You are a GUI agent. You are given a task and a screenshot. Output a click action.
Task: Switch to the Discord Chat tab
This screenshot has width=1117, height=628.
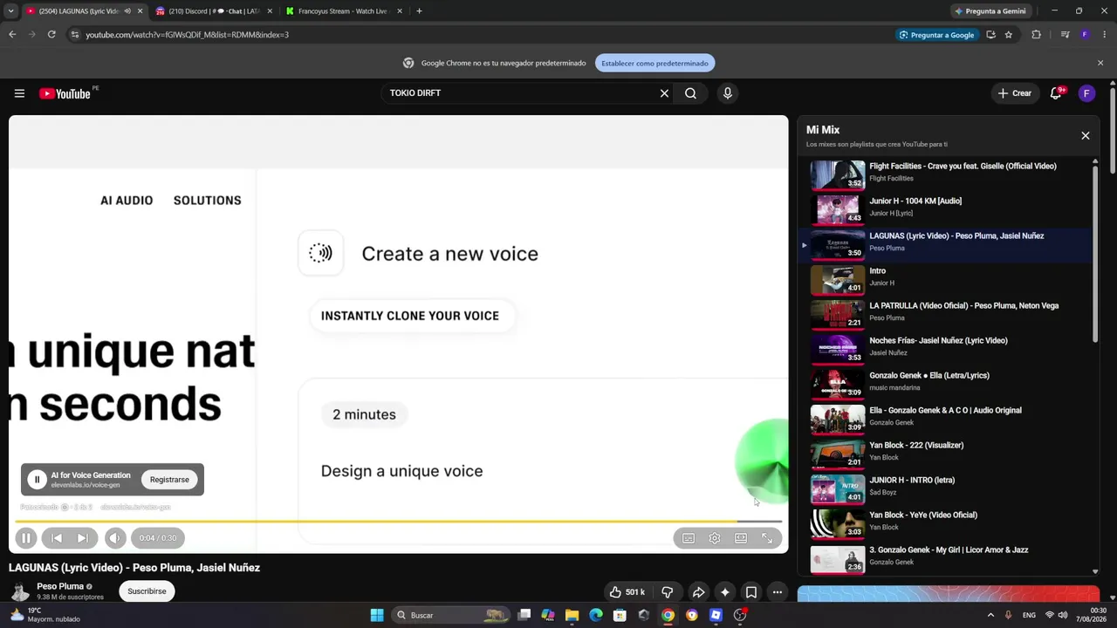coord(214,11)
